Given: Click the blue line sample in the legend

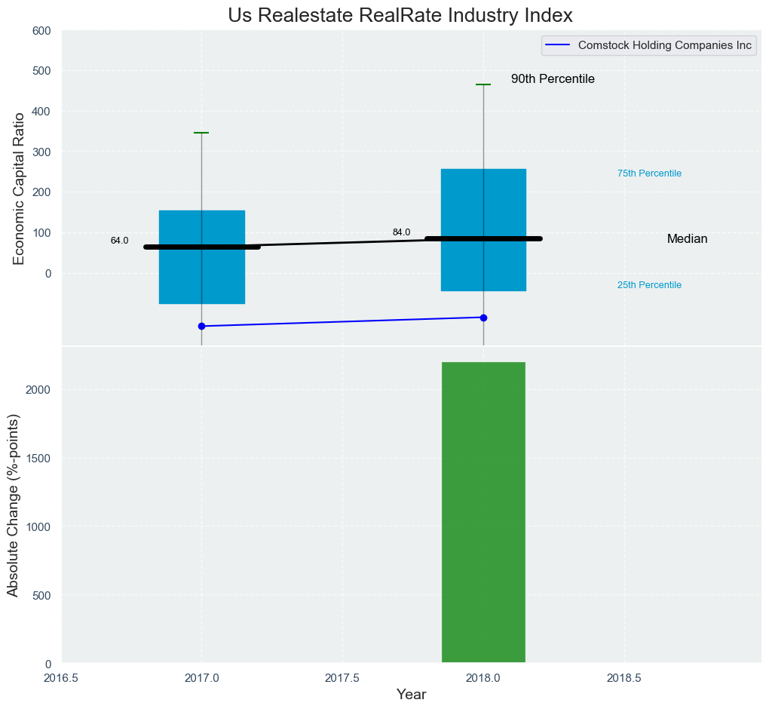Looking at the screenshot, I should 558,45.
